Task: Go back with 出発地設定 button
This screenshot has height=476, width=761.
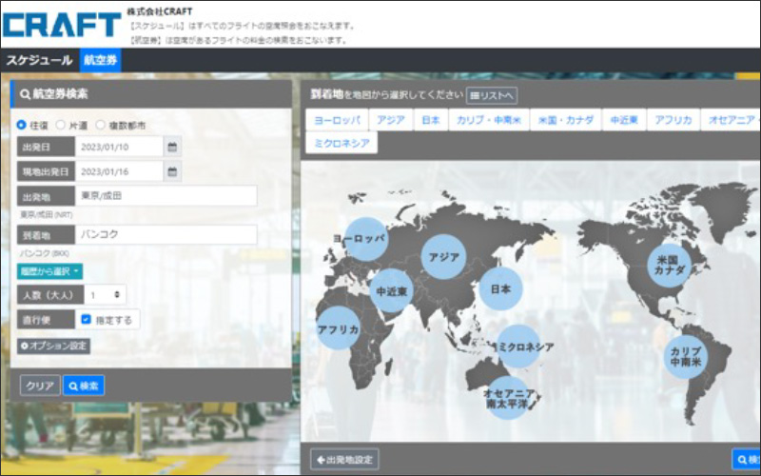Action: pos(344,460)
